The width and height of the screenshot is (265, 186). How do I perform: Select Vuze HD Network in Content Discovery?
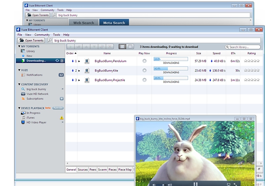(37, 93)
